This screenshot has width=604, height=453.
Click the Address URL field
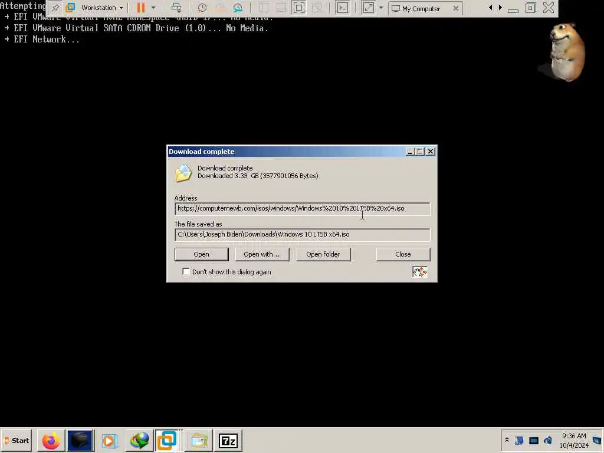(x=303, y=209)
